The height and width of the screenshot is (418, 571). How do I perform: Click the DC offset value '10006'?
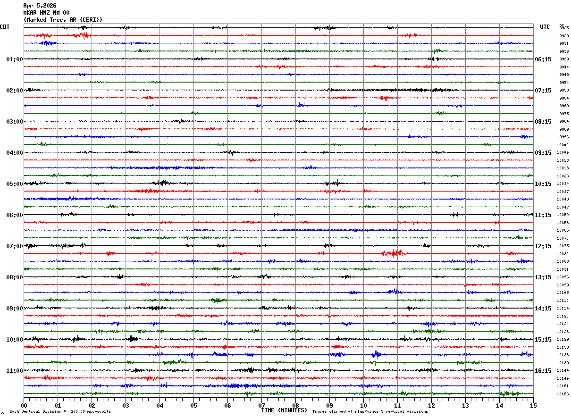click(563, 153)
